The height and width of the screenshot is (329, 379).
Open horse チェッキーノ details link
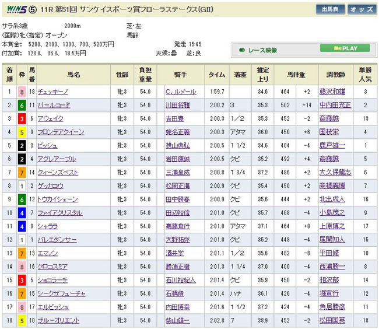point(54,92)
